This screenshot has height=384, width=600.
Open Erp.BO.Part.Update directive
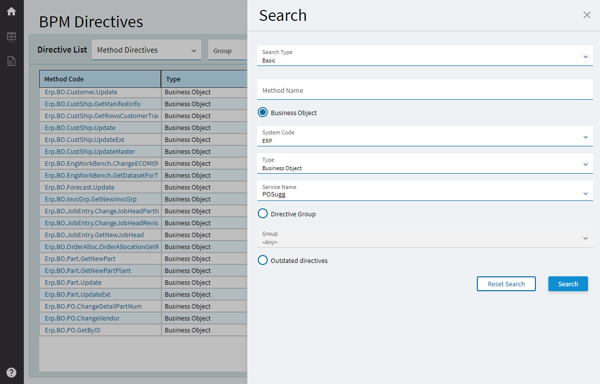coord(73,283)
